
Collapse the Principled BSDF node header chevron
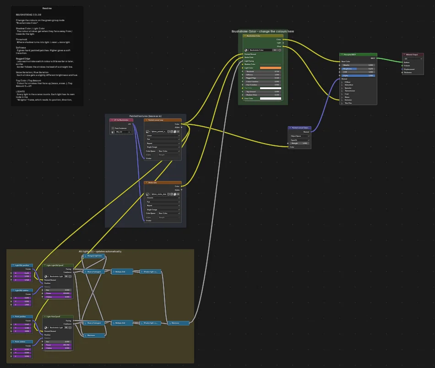(342, 54)
